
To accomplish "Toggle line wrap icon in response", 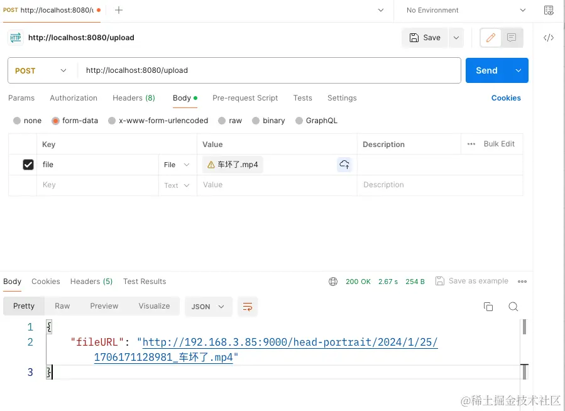I will (x=248, y=307).
